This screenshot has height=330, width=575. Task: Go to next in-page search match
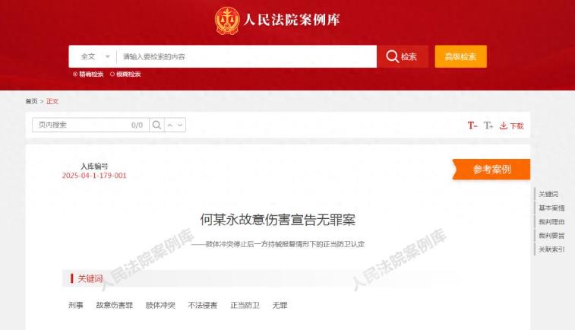[180, 125]
